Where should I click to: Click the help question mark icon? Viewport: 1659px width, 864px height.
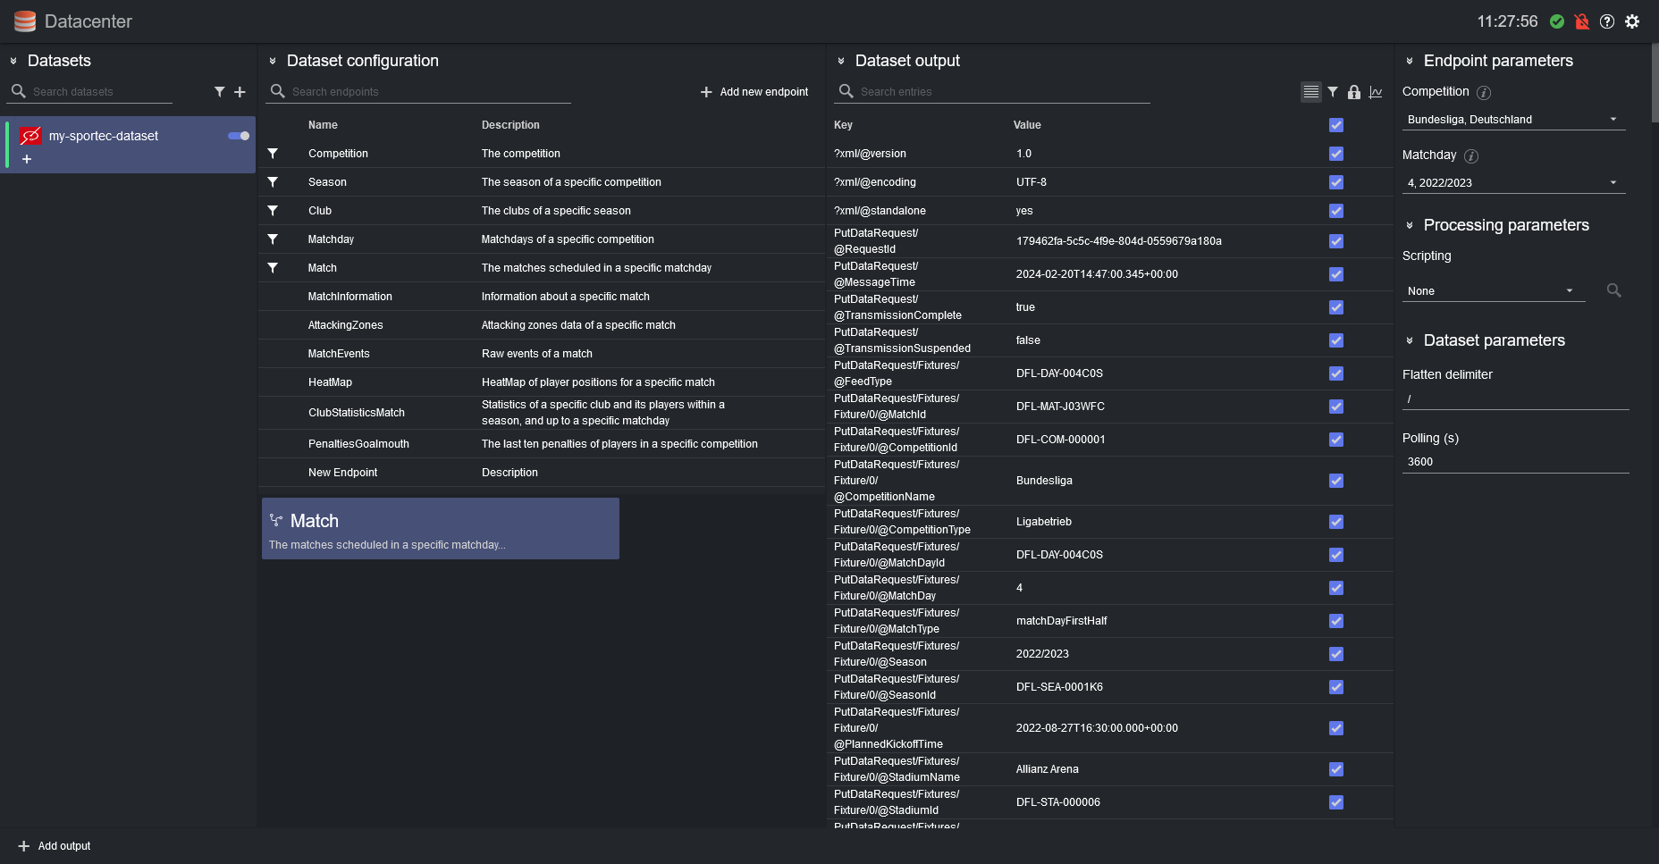coord(1607,21)
